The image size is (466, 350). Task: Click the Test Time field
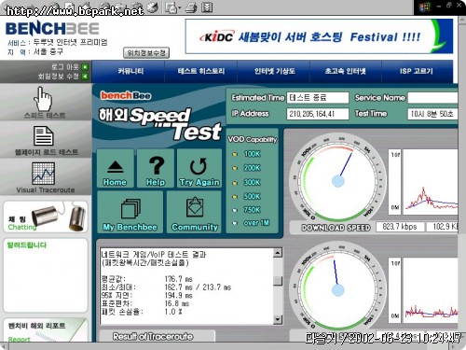click(432, 114)
